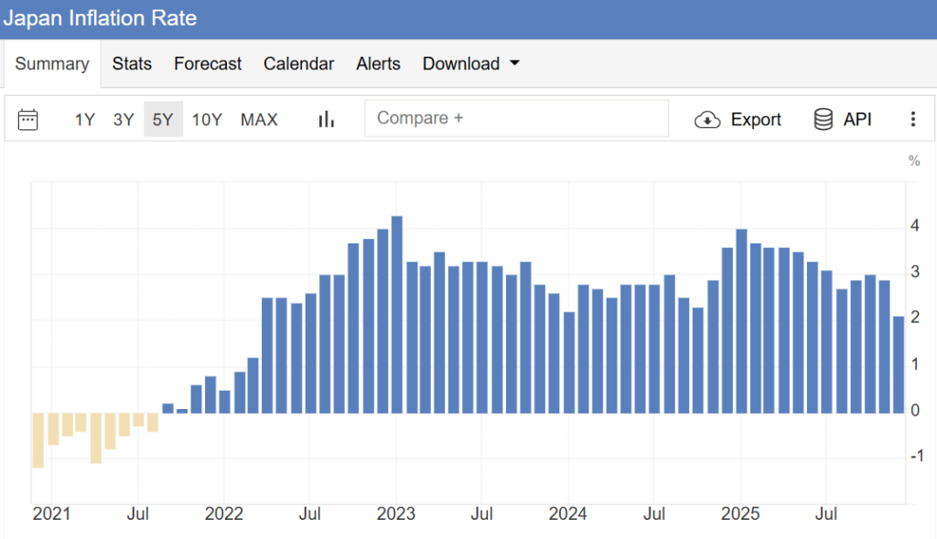Click the Download caret arrow

coord(514,64)
